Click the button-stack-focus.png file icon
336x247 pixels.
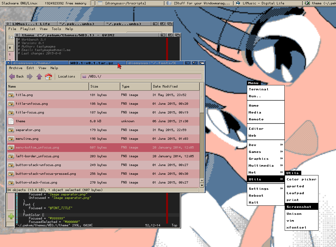tap(11, 183)
